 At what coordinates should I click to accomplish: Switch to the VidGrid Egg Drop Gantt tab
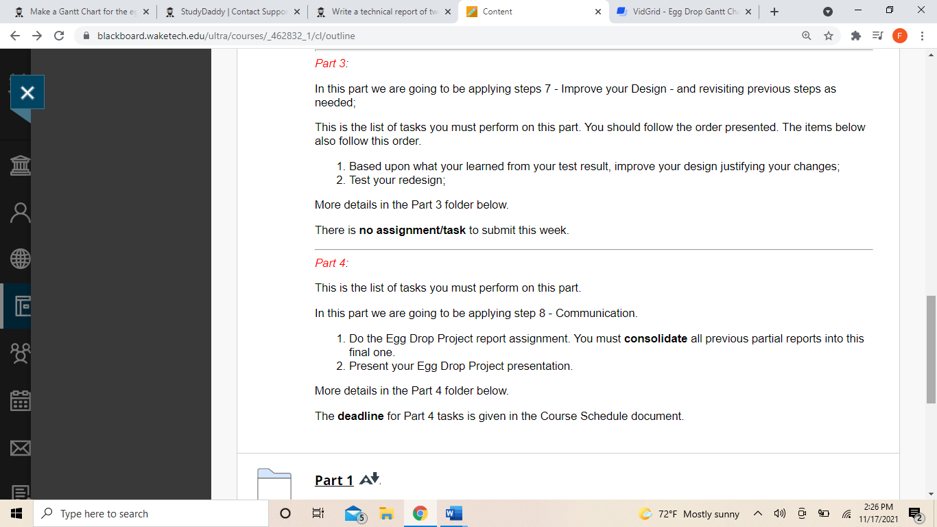679,12
